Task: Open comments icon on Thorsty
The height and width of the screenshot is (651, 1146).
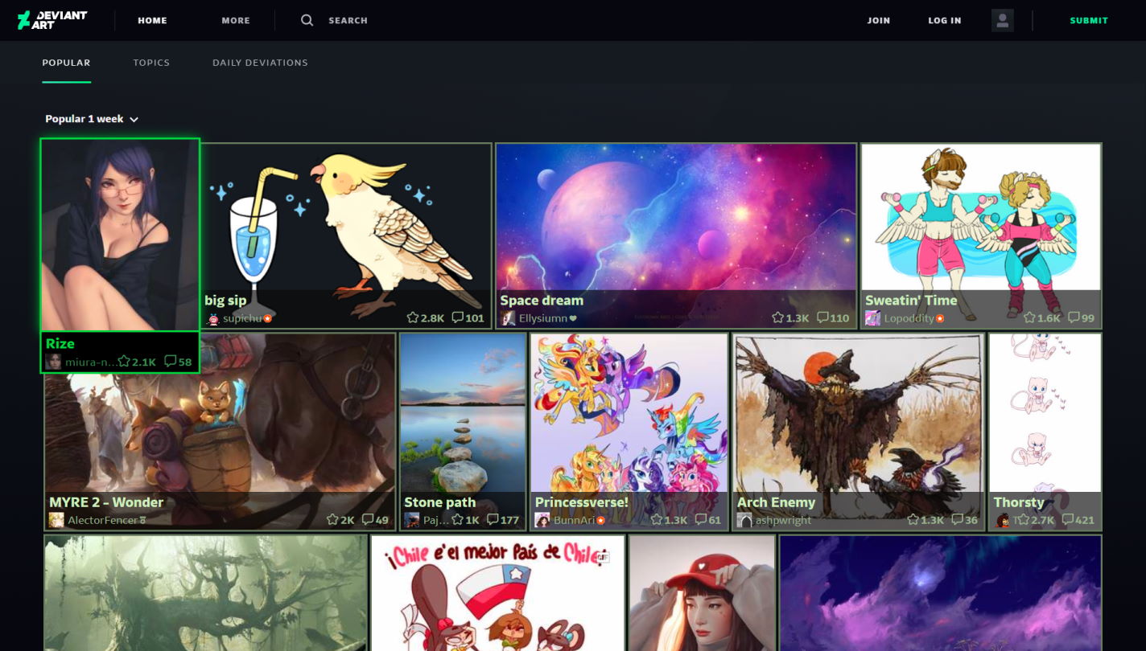Action: point(1067,520)
